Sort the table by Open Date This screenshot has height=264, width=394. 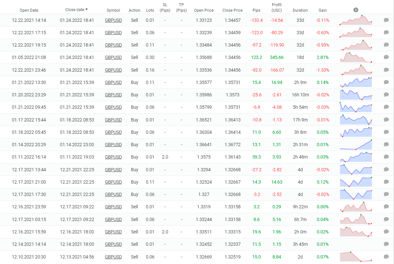point(29,10)
